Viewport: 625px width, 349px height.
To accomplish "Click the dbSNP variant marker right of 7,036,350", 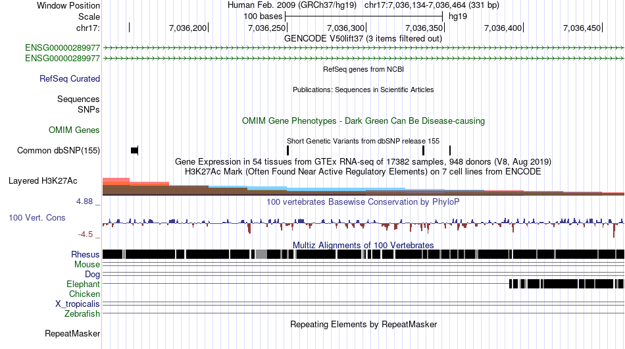I will [450, 150].
